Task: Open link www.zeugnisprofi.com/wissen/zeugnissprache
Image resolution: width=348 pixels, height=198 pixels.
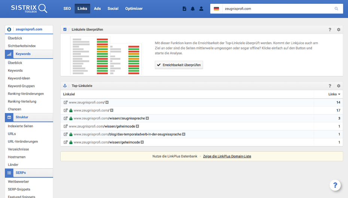Action: 109,118
